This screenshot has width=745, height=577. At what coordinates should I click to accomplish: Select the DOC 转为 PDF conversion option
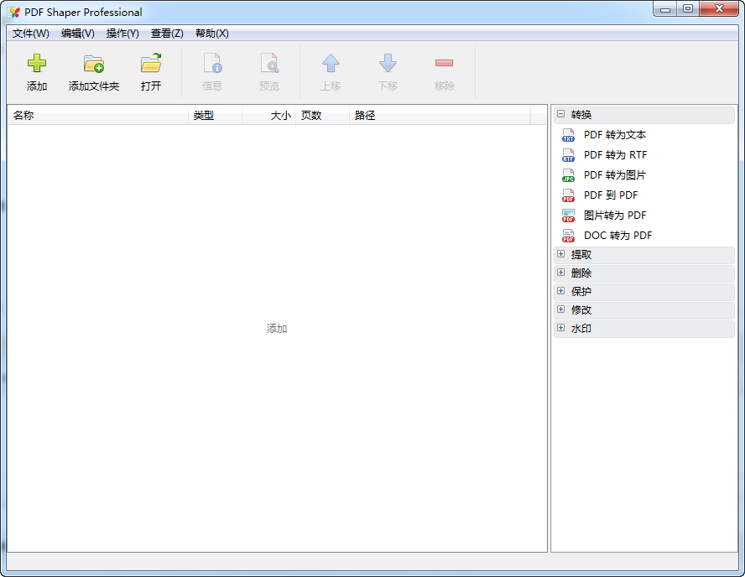[x=568, y=235]
